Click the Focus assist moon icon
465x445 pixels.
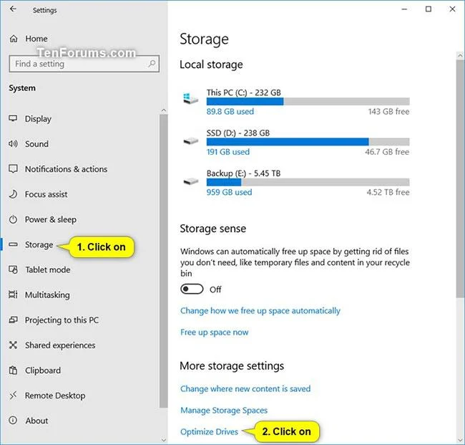[13, 194]
